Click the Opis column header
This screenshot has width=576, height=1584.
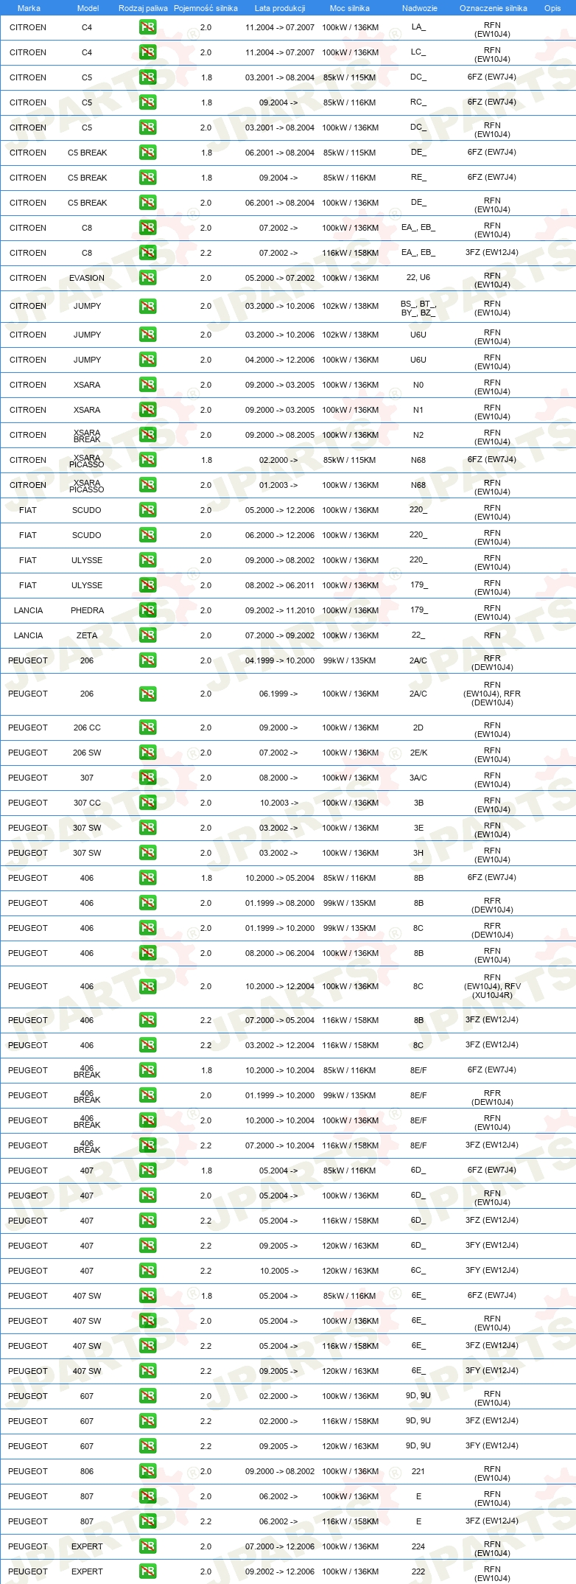(552, 8)
